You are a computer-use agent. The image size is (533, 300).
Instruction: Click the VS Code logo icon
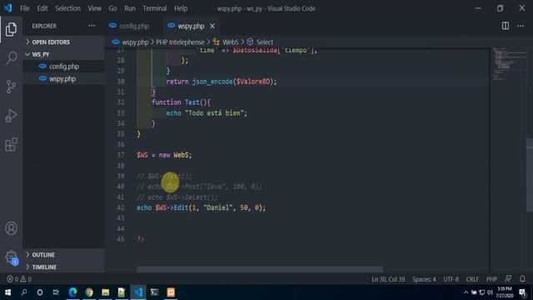coord(7,7)
